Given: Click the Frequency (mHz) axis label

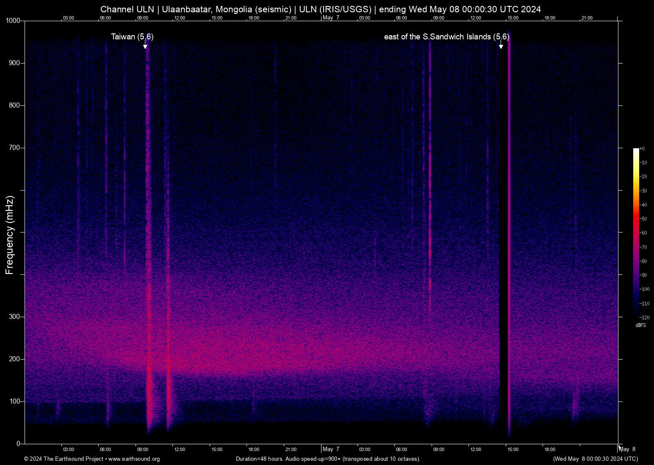Looking at the screenshot, I should [10, 235].
